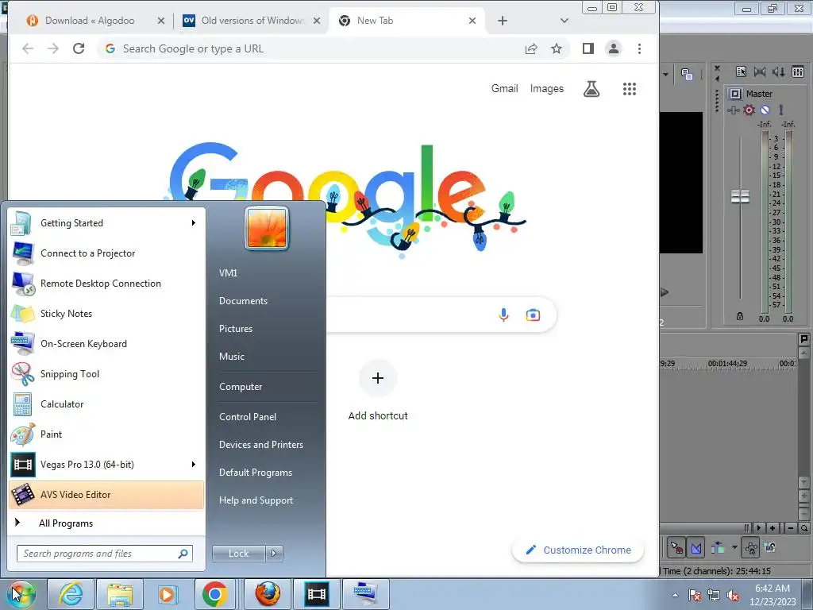Launch Snipping Tool from Start menu

pos(106,374)
